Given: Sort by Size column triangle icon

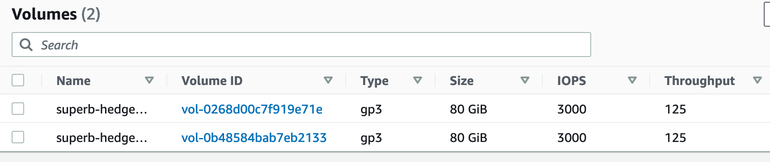Looking at the screenshot, I should pos(525,80).
